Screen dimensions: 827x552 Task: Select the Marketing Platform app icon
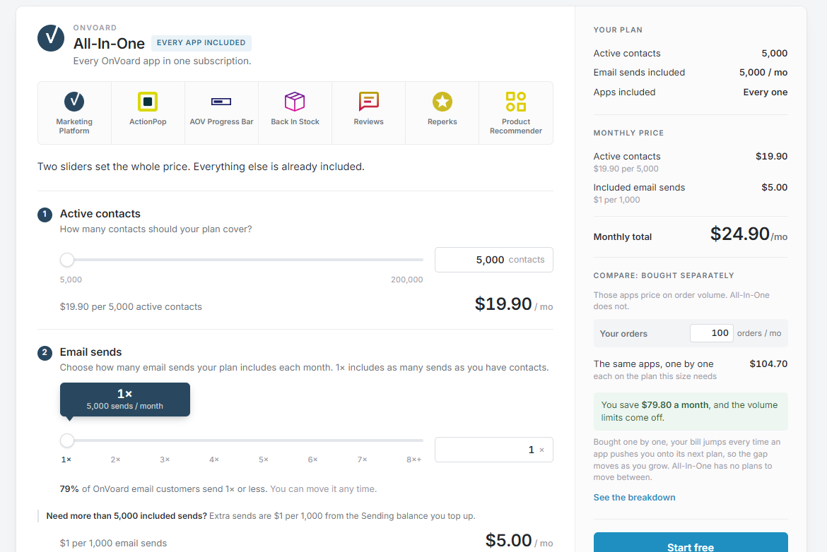(x=74, y=101)
